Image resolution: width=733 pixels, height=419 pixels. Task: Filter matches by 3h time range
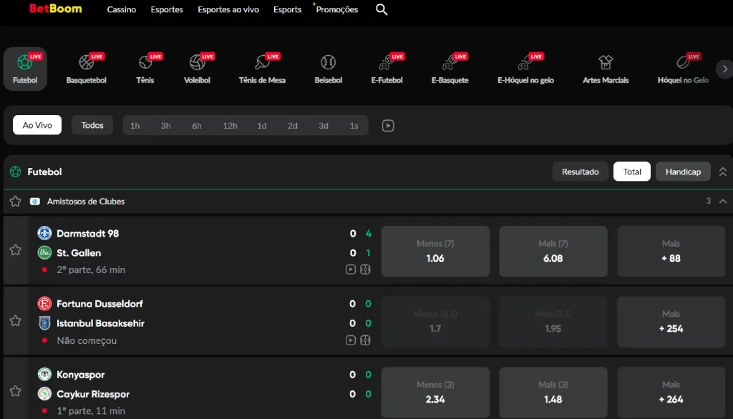[x=166, y=126]
